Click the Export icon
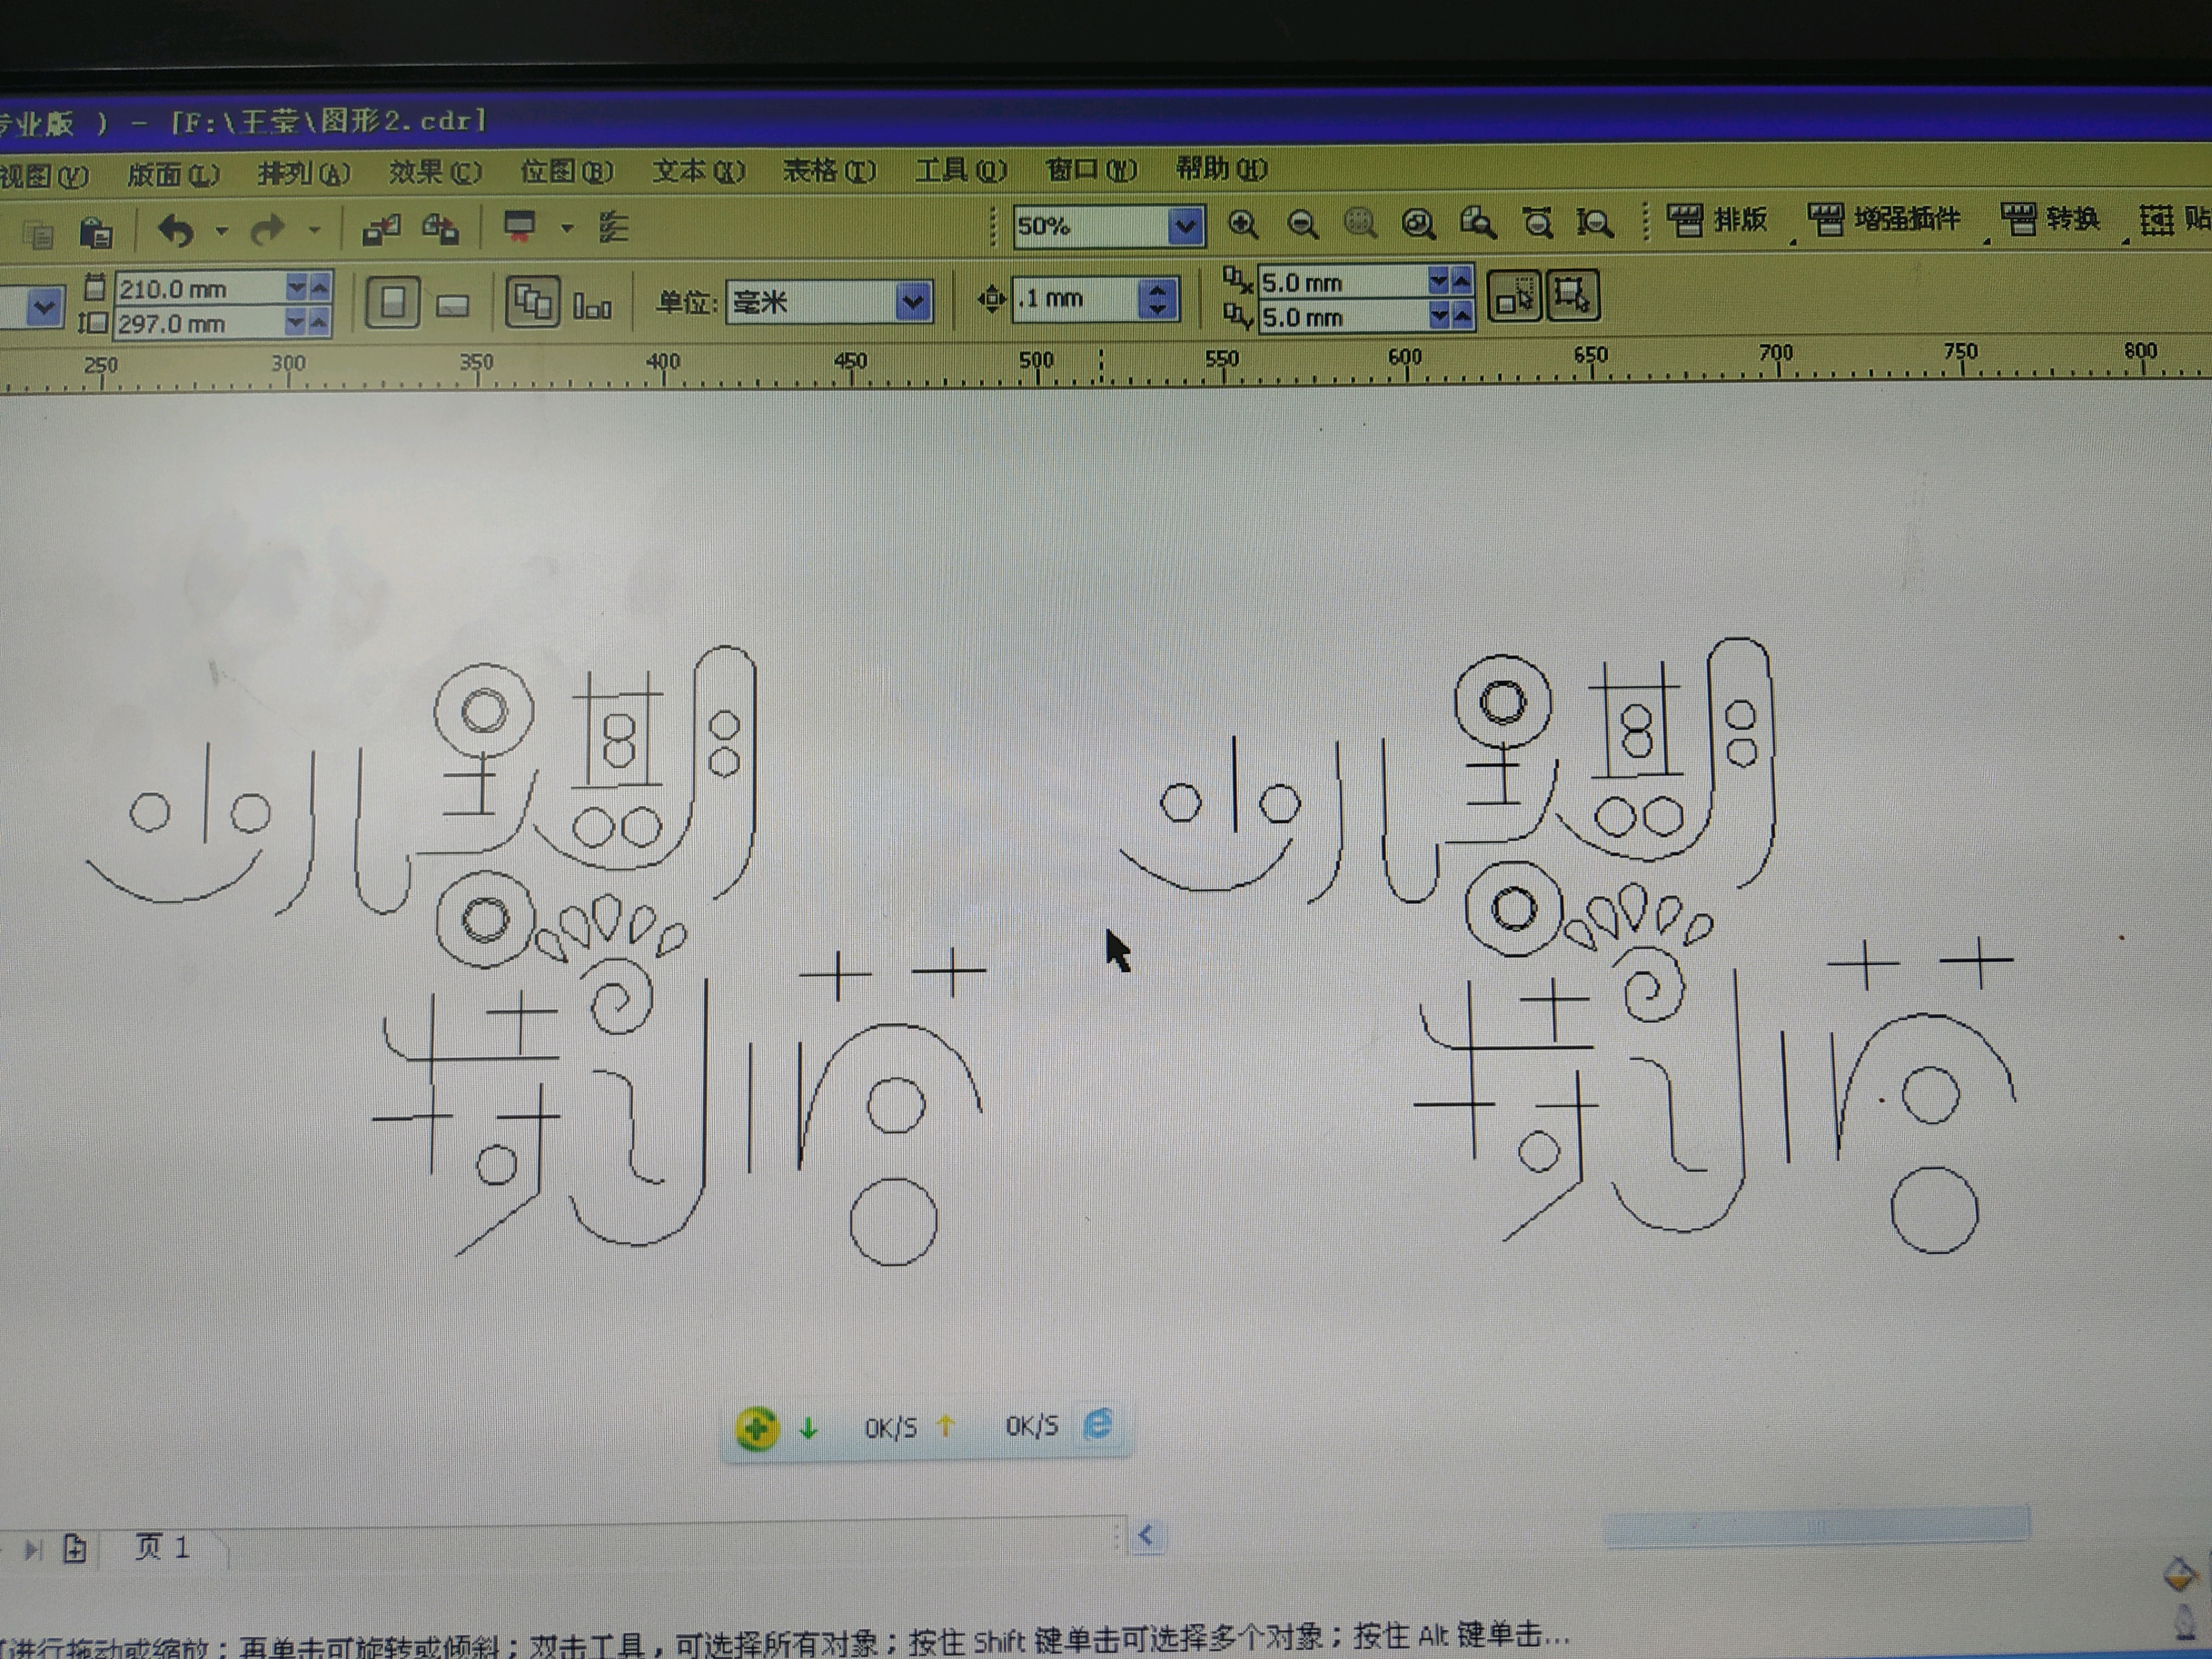 click(x=441, y=229)
